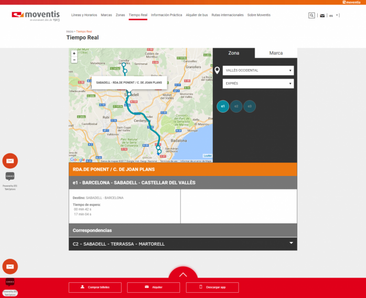Open Alquiler de bus menu

tap(197, 15)
